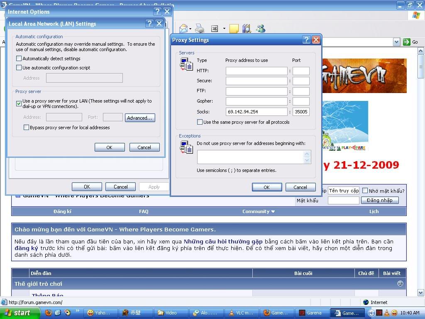Open the Garena taskbar item

[x=312, y=313]
